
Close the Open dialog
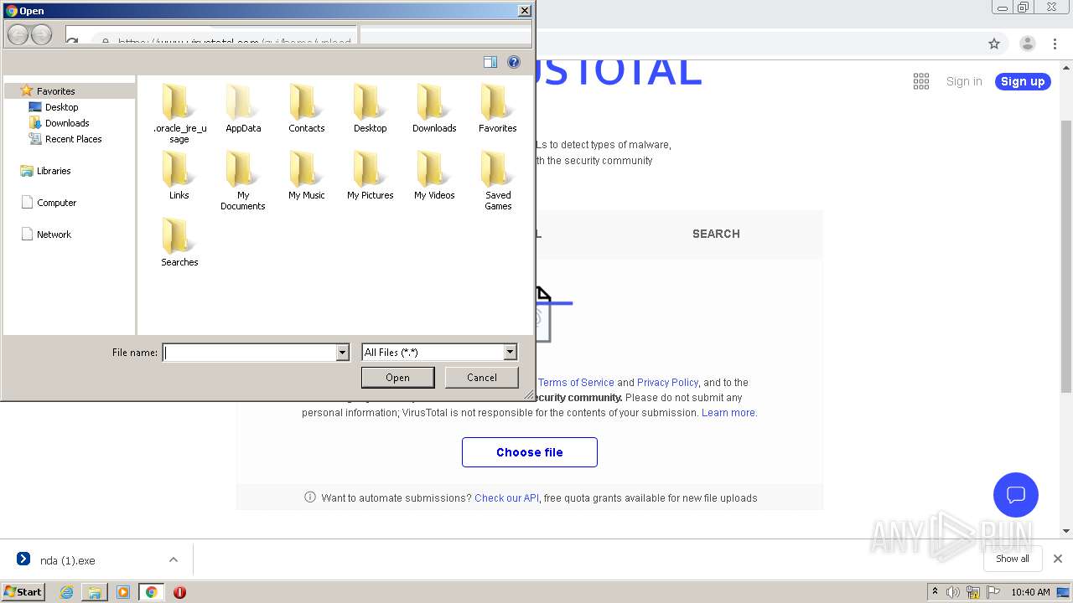point(525,11)
